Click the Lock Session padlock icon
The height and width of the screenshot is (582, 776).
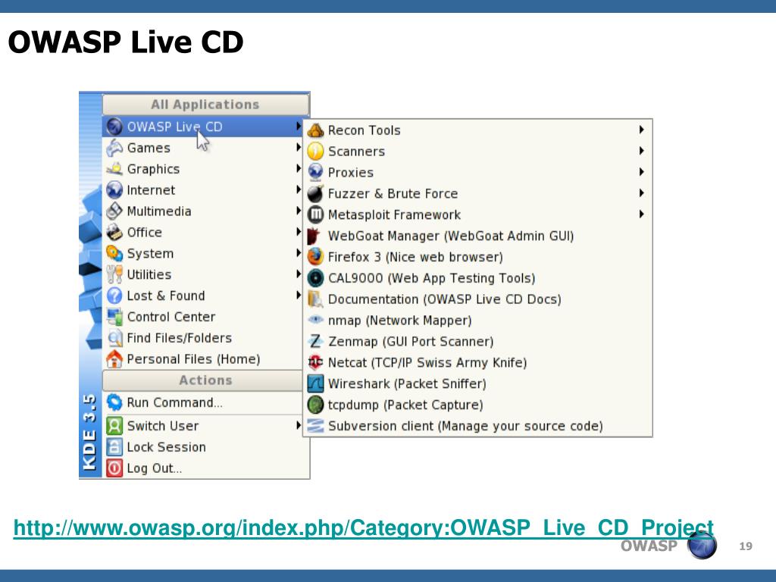pyautogui.click(x=114, y=447)
